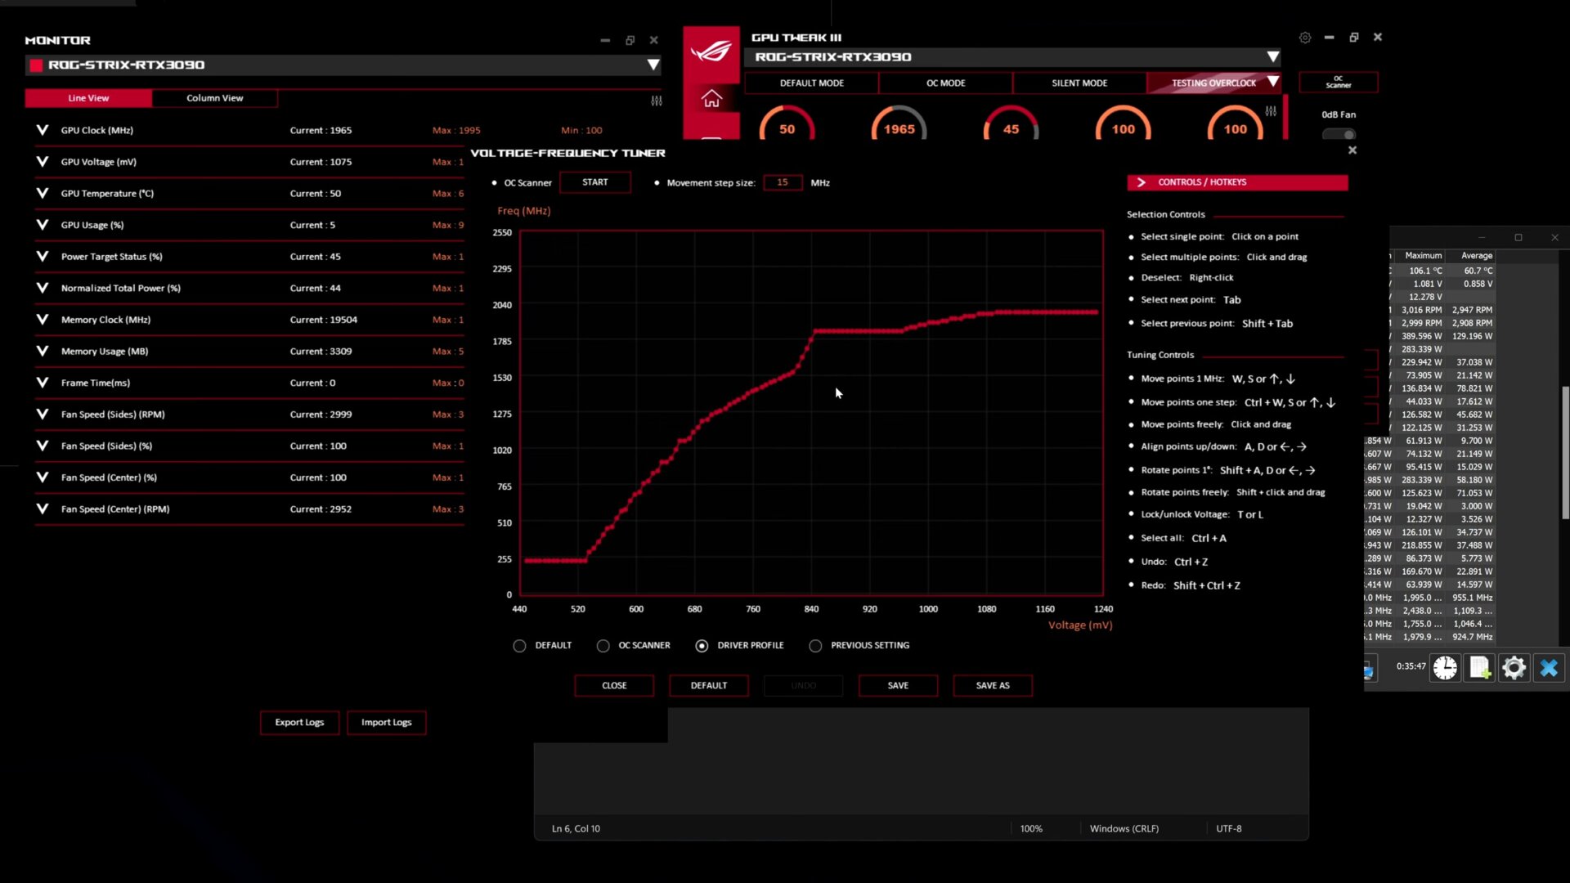Open Monitor window settings sliders icon
Image resolution: width=1570 pixels, height=883 pixels.
657,101
